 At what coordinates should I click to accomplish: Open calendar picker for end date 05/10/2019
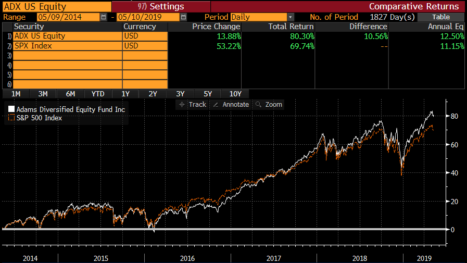click(x=183, y=17)
